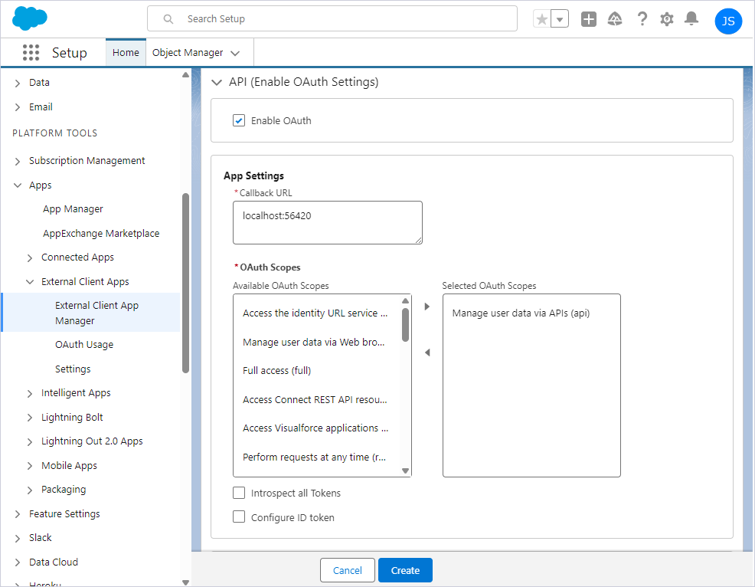Enable Configure ID token checkbox
Viewport: 755px width, 587px height.
coord(239,516)
